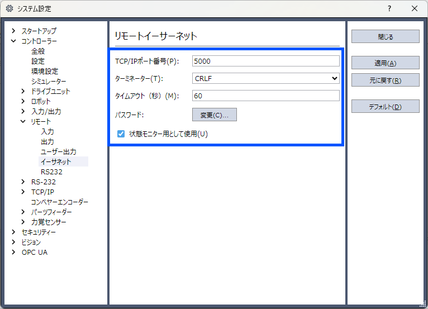Click the gear icon in title bar

[9, 8]
